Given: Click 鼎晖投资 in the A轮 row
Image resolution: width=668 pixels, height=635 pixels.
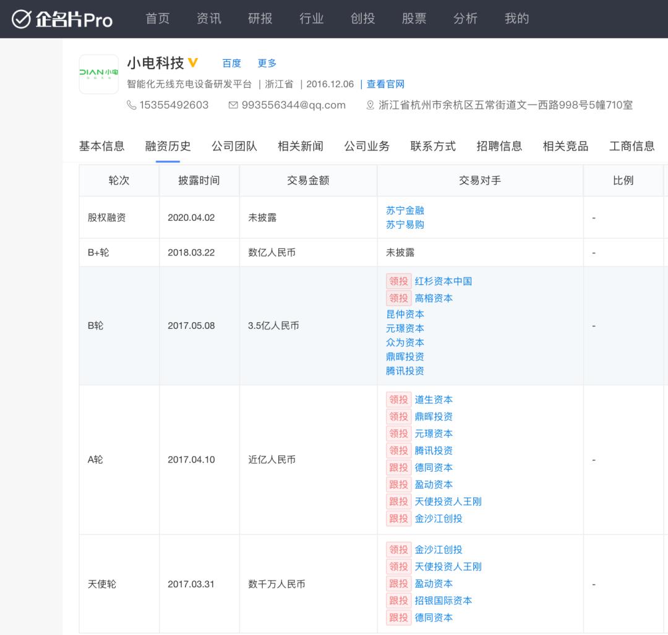Looking at the screenshot, I should [x=434, y=417].
